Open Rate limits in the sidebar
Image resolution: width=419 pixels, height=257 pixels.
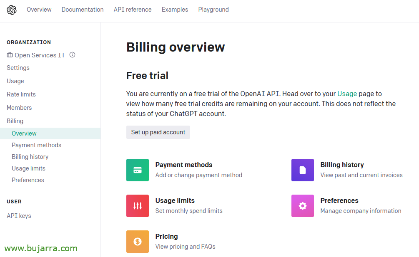click(21, 94)
